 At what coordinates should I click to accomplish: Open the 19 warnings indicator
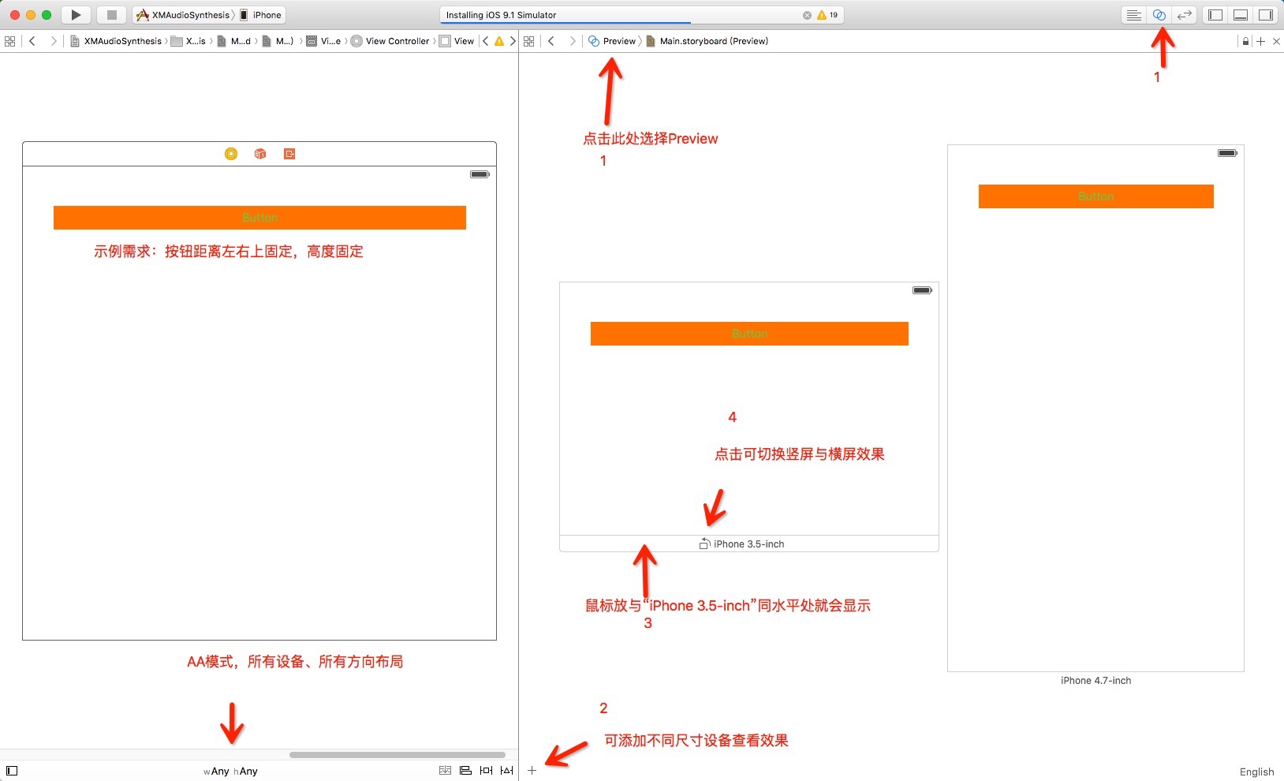(x=827, y=15)
